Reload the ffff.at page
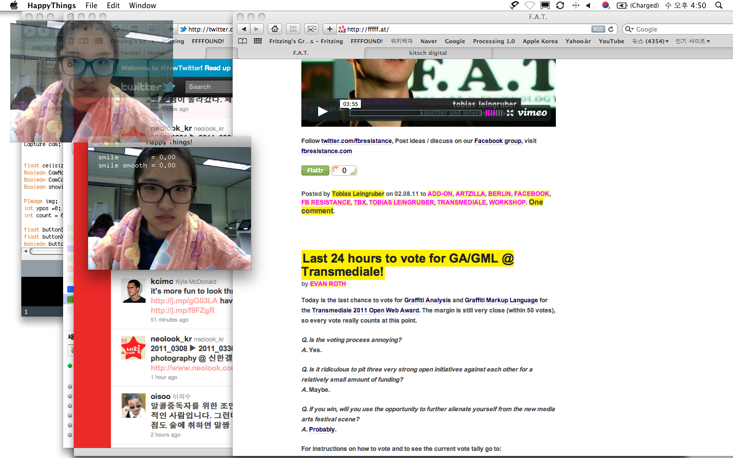Viewport: 733px width, 458px height. coord(611,29)
